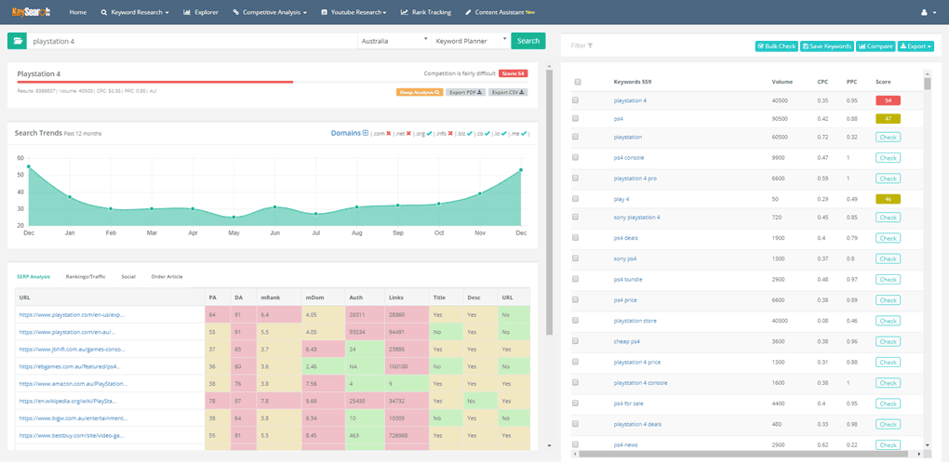Click the checkmark next to .biz
This screenshot has width=949, height=463.
pyautogui.click(x=469, y=134)
